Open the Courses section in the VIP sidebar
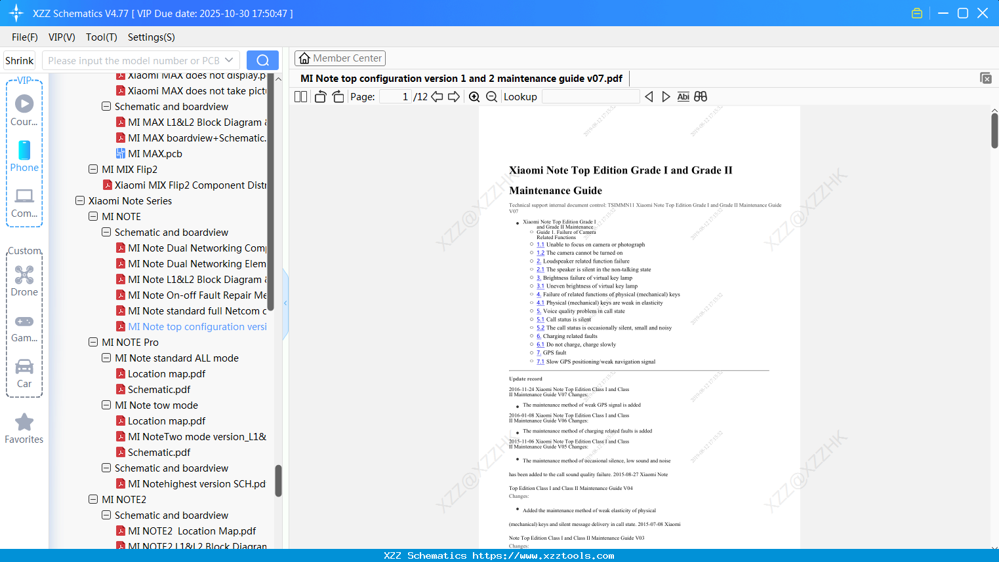Screen dimensions: 999x562 coord(24,111)
